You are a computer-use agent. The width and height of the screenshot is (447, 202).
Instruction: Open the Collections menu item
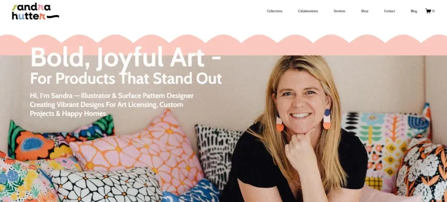(274, 11)
